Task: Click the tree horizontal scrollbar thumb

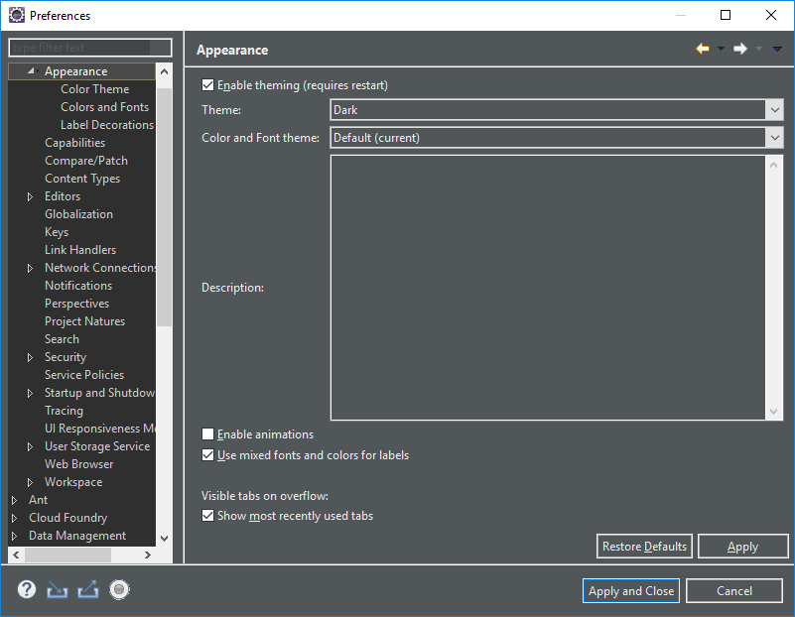Action: [67, 555]
